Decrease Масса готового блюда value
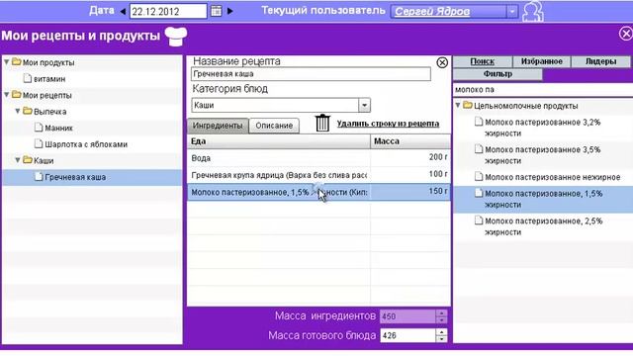 [442, 339]
